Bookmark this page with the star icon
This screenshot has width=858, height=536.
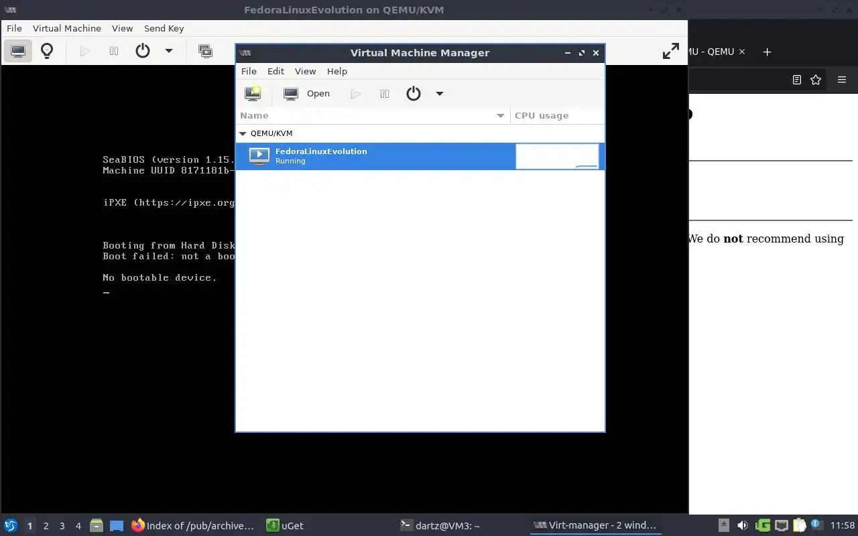click(x=816, y=80)
